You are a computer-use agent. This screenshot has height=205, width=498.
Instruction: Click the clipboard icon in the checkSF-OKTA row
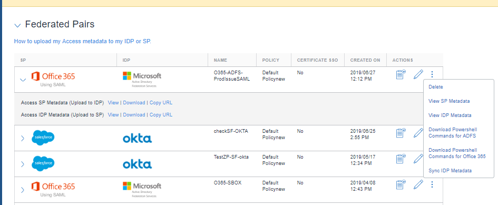[401, 132]
